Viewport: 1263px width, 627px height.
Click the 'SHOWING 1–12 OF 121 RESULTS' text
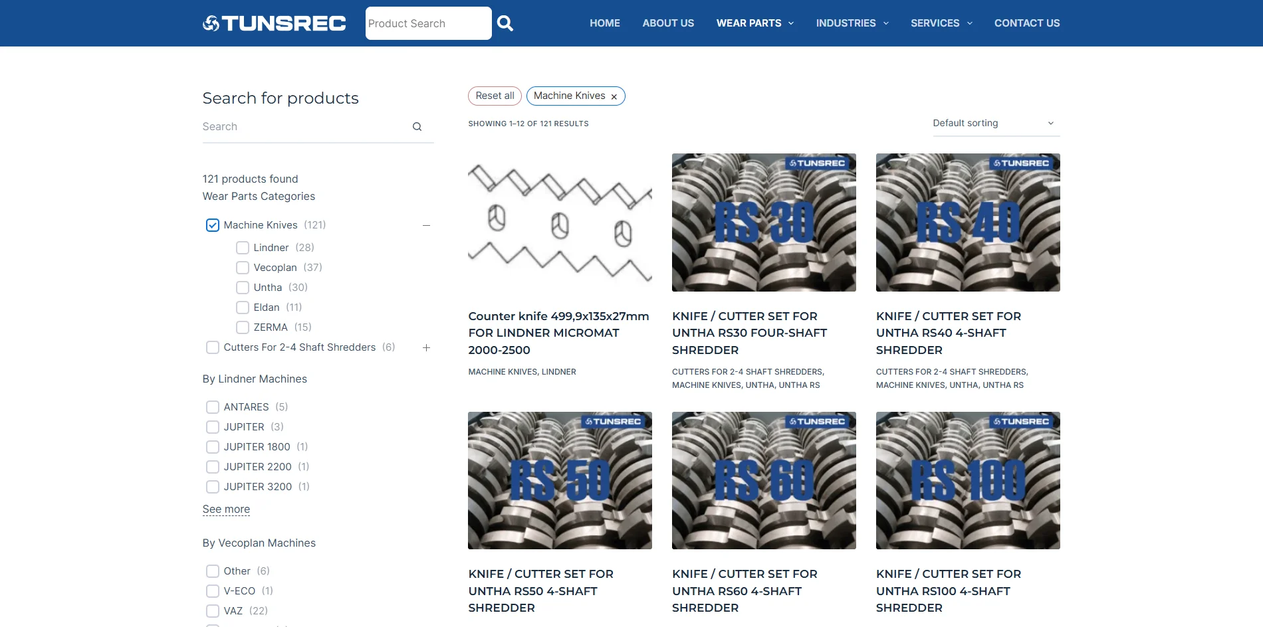[x=528, y=124]
